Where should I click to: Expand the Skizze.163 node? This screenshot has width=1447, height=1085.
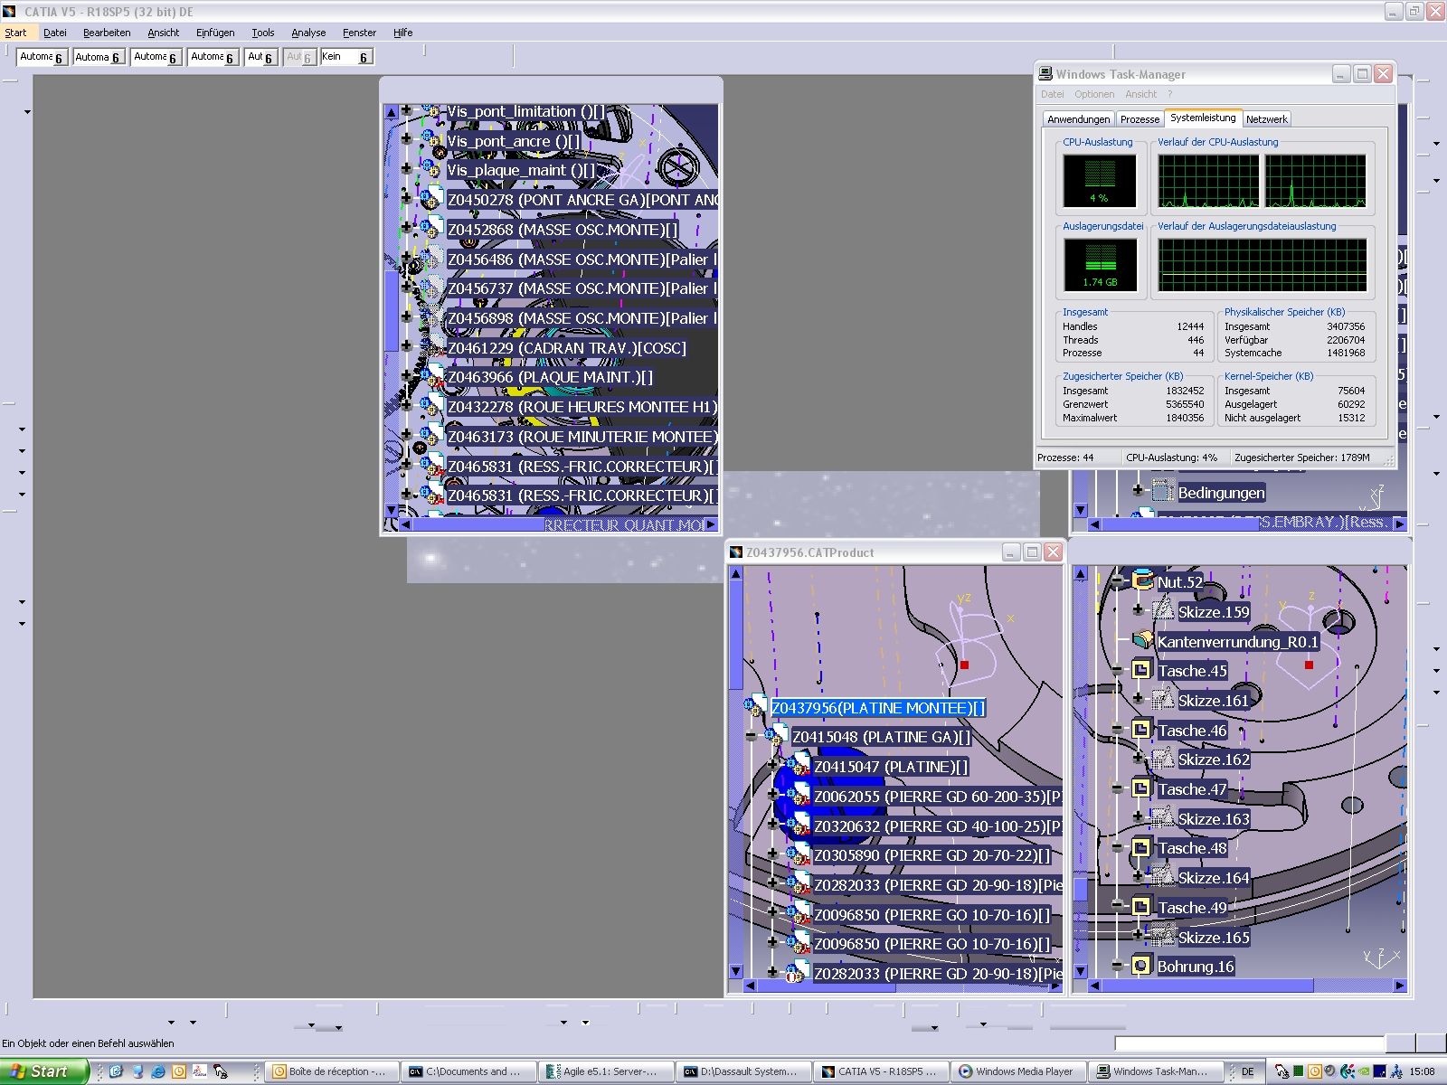(1138, 817)
